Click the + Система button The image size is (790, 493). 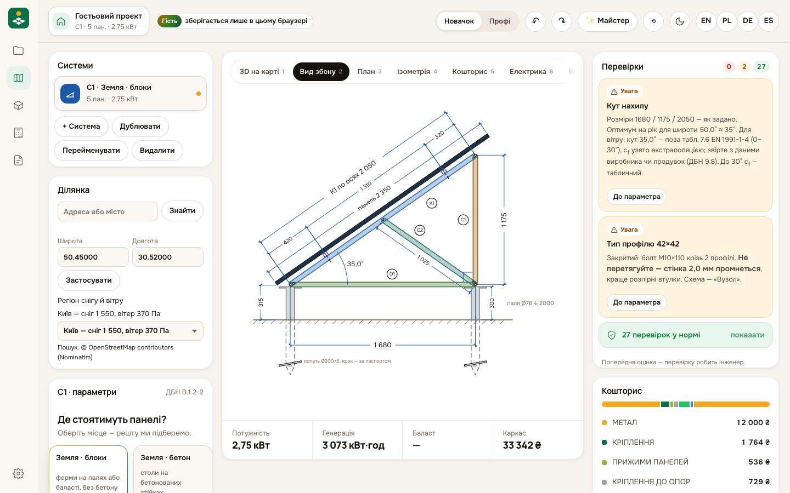pyautogui.click(x=81, y=127)
